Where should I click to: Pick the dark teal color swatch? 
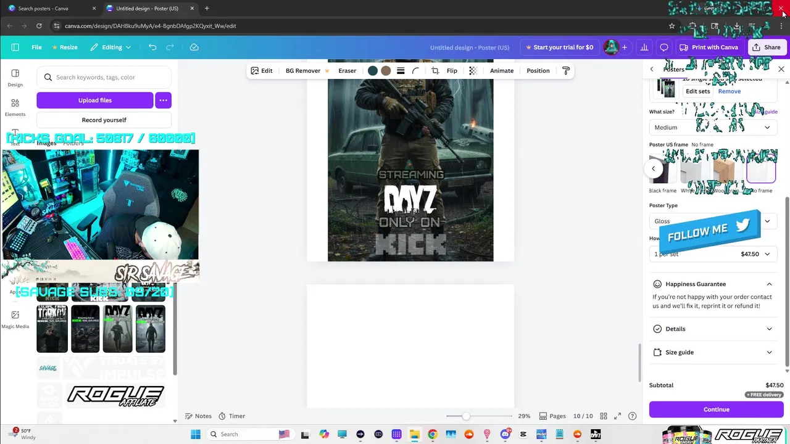click(373, 71)
